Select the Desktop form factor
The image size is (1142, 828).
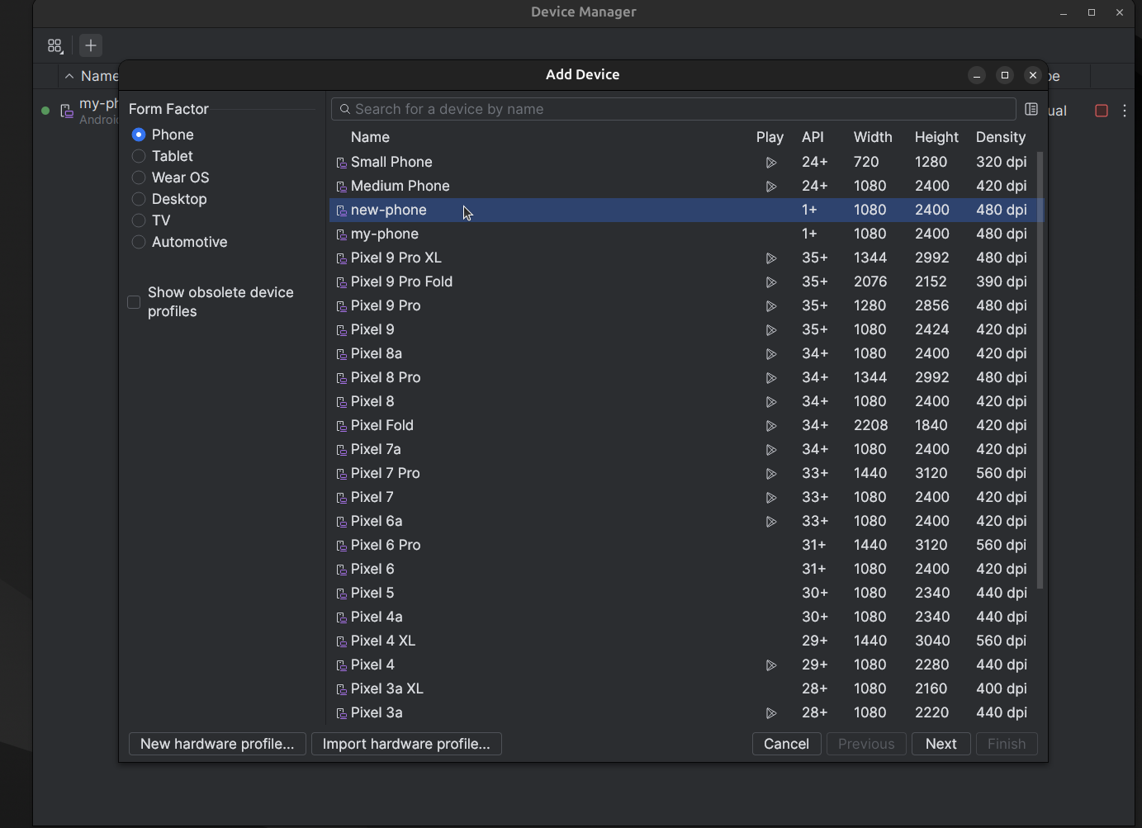coord(139,199)
